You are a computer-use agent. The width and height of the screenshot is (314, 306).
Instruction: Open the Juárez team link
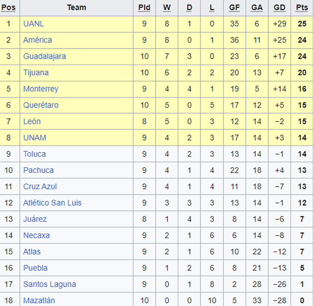pos(35,219)
